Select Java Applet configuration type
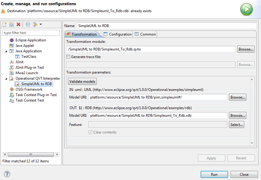 (25, 46)
